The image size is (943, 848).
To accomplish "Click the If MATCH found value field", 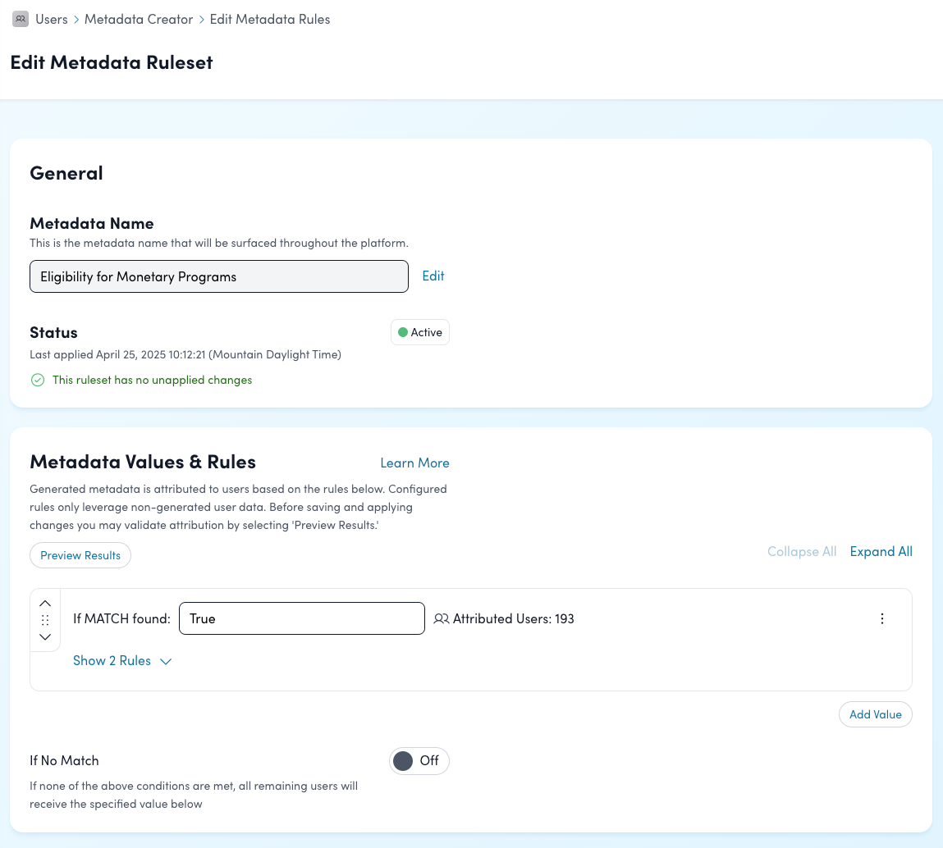I will pyautogui.click(x=301, y=619).
